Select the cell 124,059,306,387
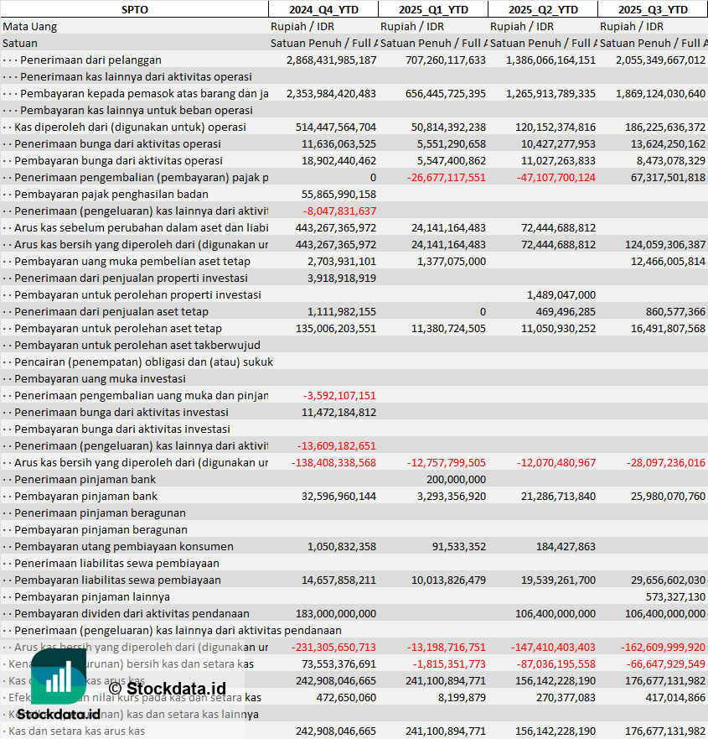Image resolution: width=708 pixels, height=739 pixels. click(x=665, y=245)
